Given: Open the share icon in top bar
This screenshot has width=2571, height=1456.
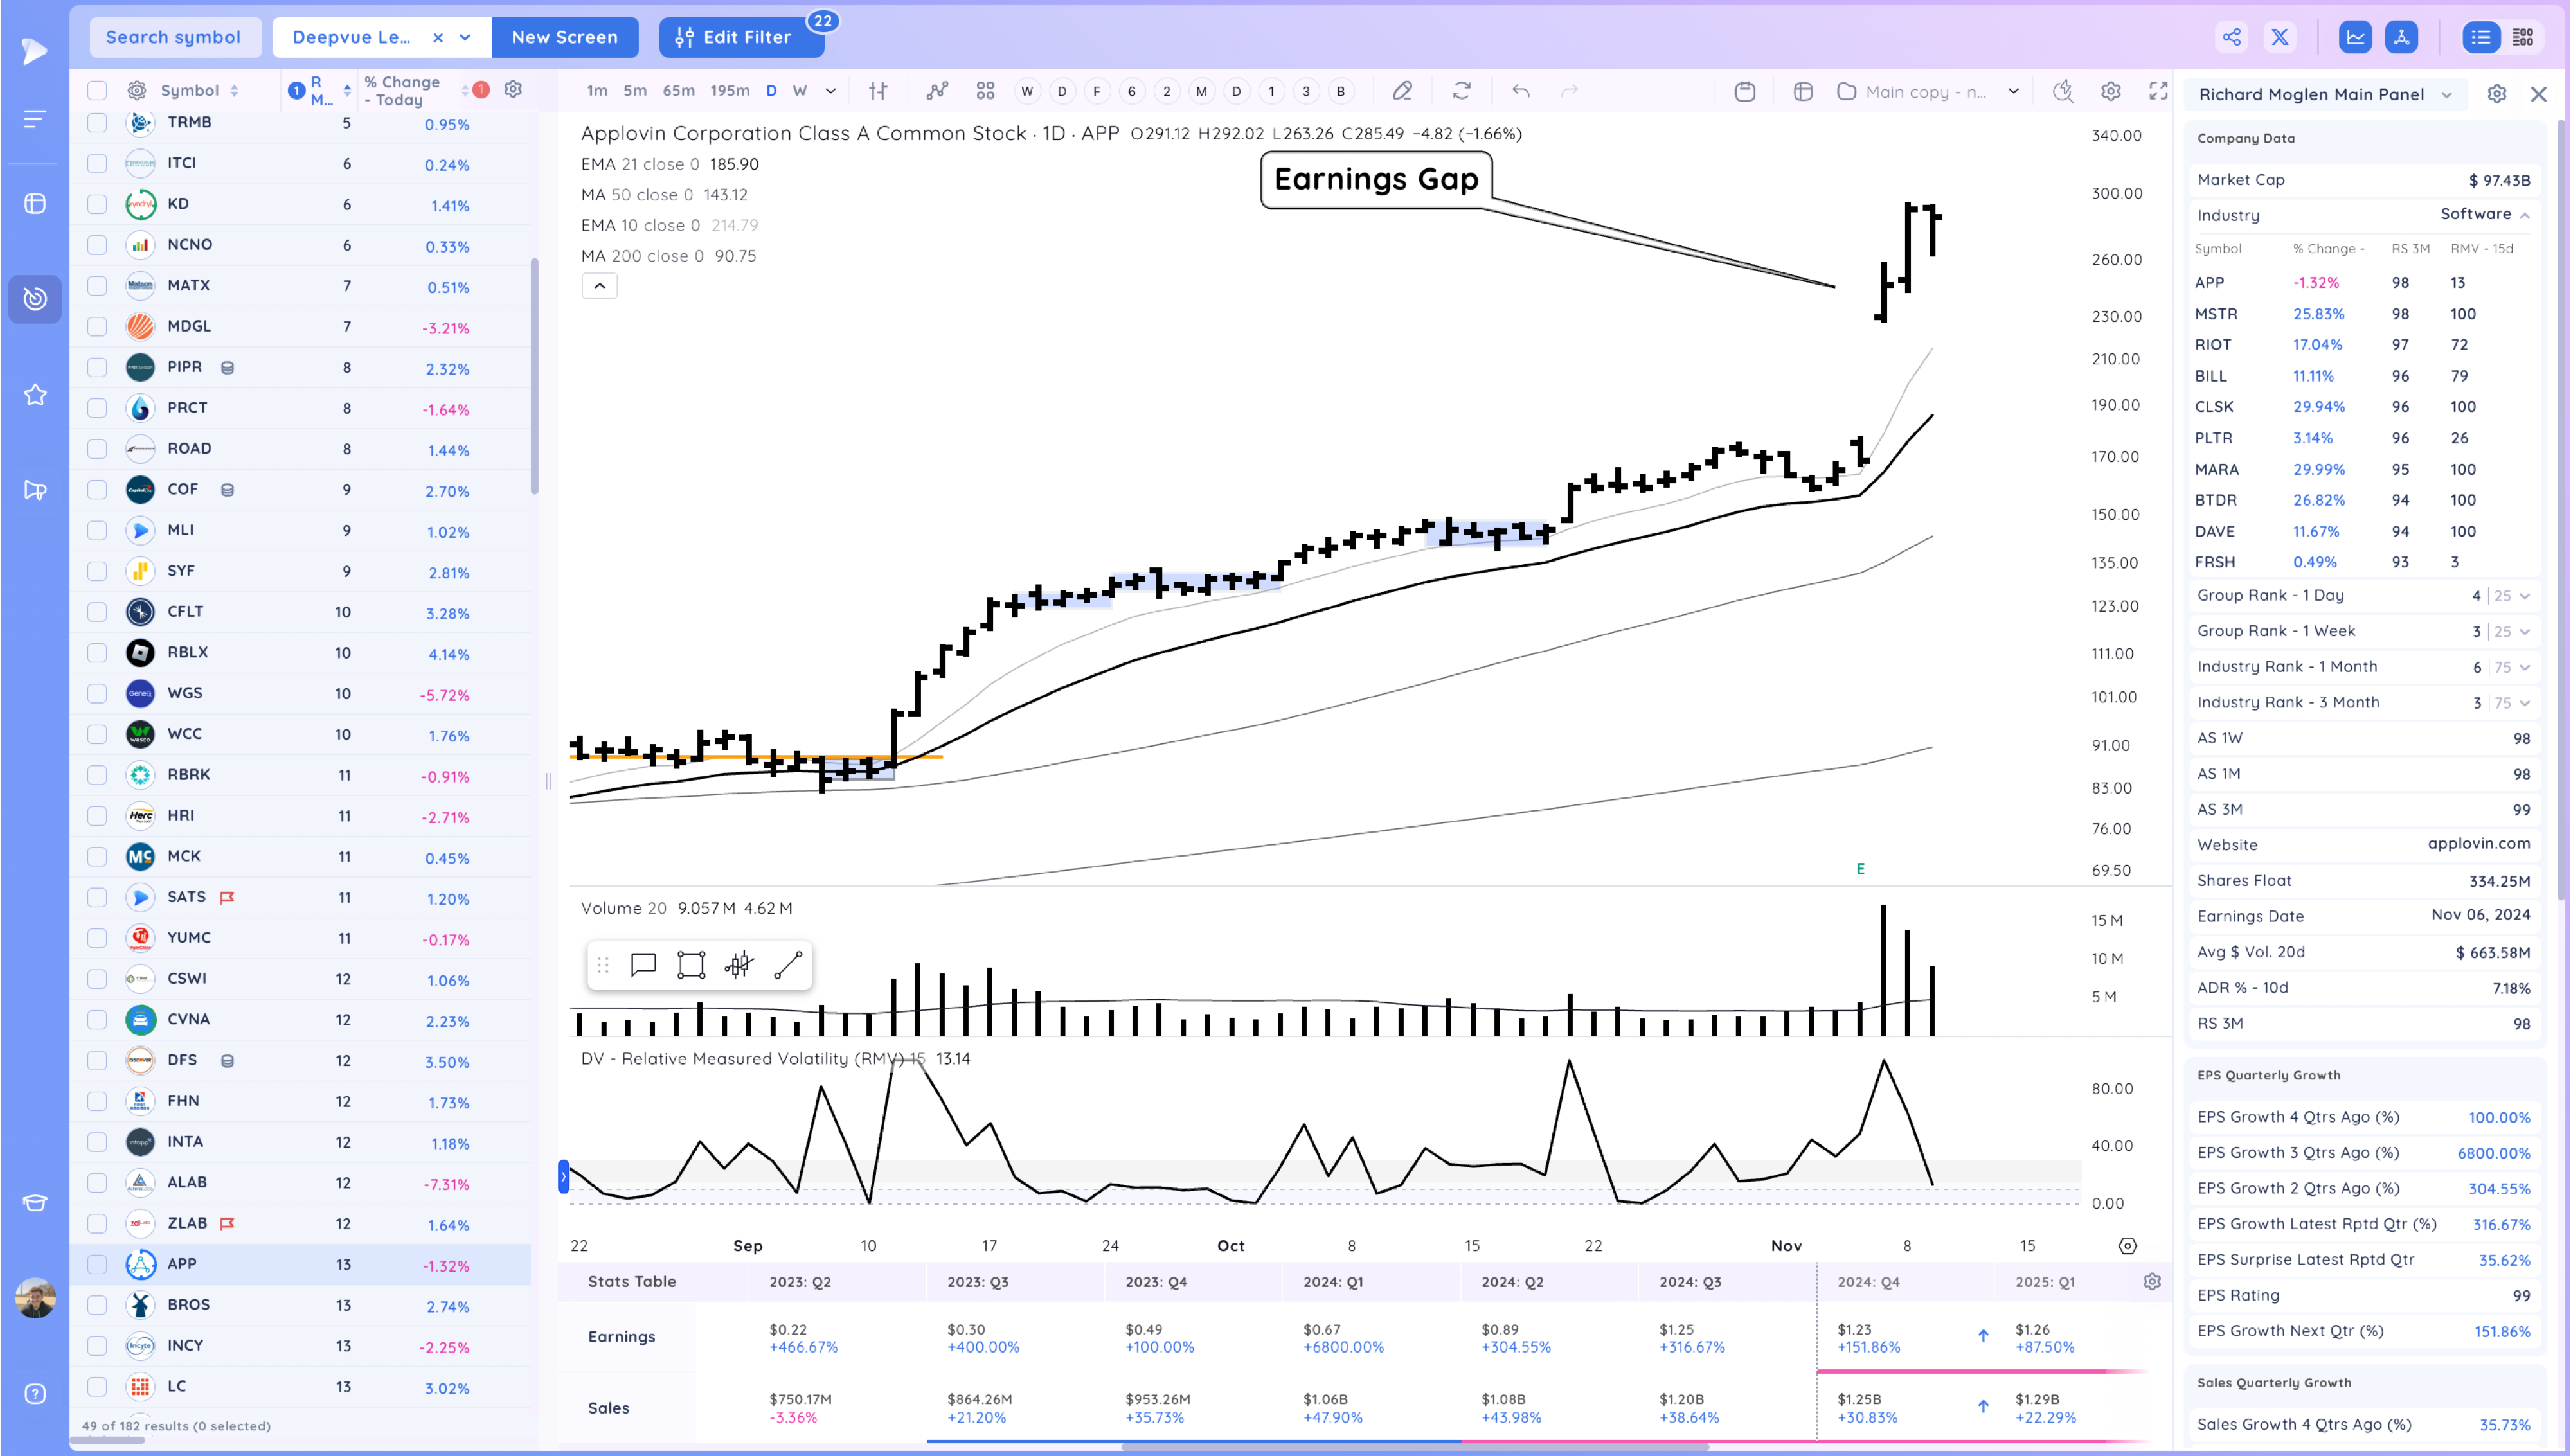Looking at the screenshot, I should (x=2231, y=37).
